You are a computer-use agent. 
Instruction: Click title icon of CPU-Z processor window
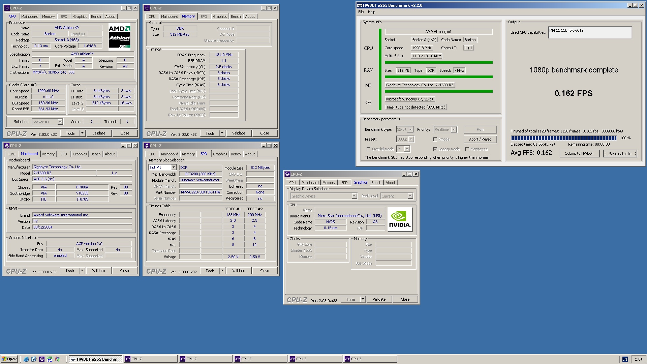click(7, 8)
